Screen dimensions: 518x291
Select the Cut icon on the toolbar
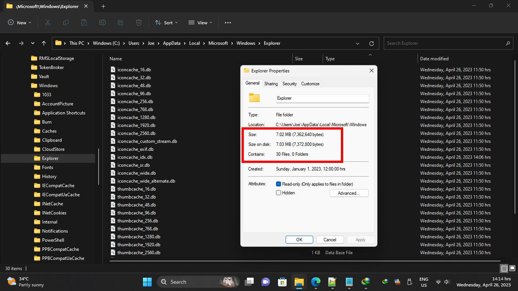point(47,22)
